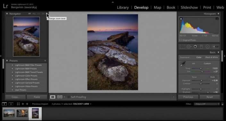Toggle highlight clipping indicator in histogram

217,19
